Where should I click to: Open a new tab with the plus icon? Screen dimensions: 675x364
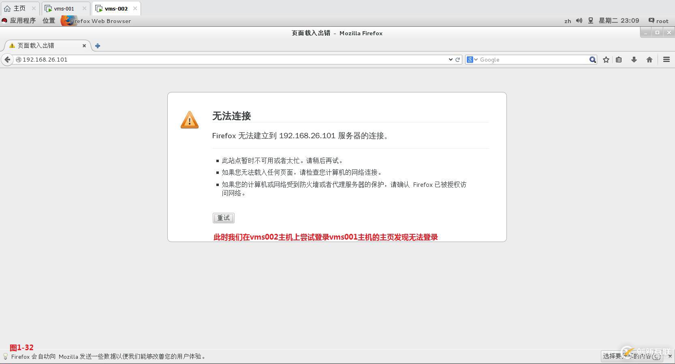(98, 46)
